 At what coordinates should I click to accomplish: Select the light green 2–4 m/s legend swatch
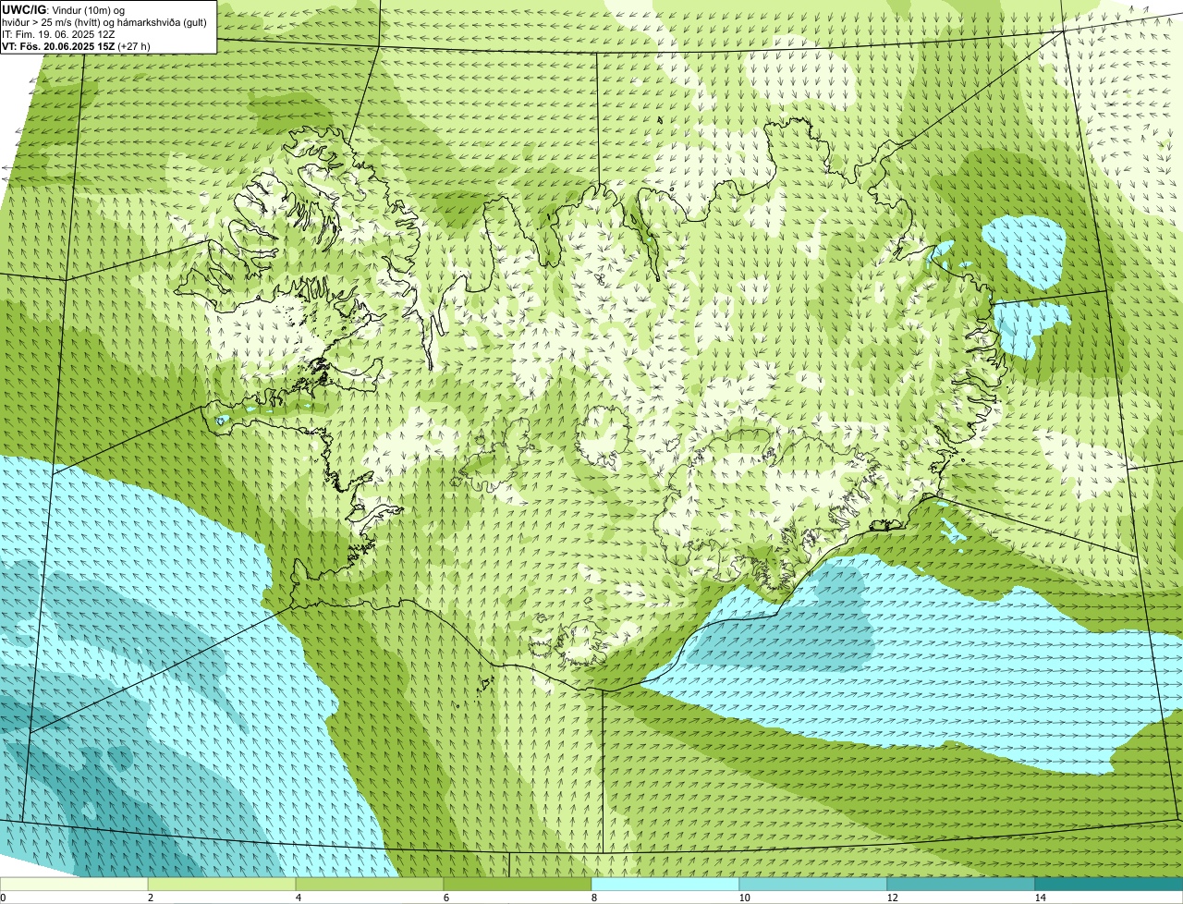(222, 884)
